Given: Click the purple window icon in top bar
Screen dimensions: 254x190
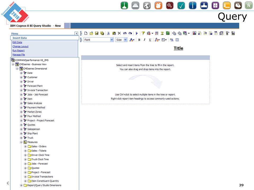Looking at the screenshot, I should point(215,6).
